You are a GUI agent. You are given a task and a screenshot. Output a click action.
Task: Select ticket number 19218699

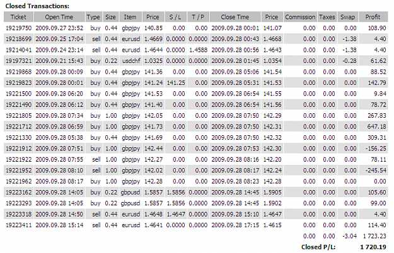(x=18, y=39)
